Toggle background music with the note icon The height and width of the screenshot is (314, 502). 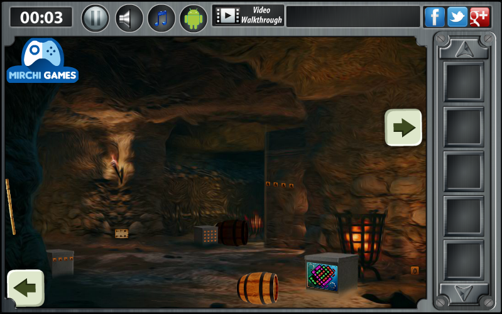(161, 18)
